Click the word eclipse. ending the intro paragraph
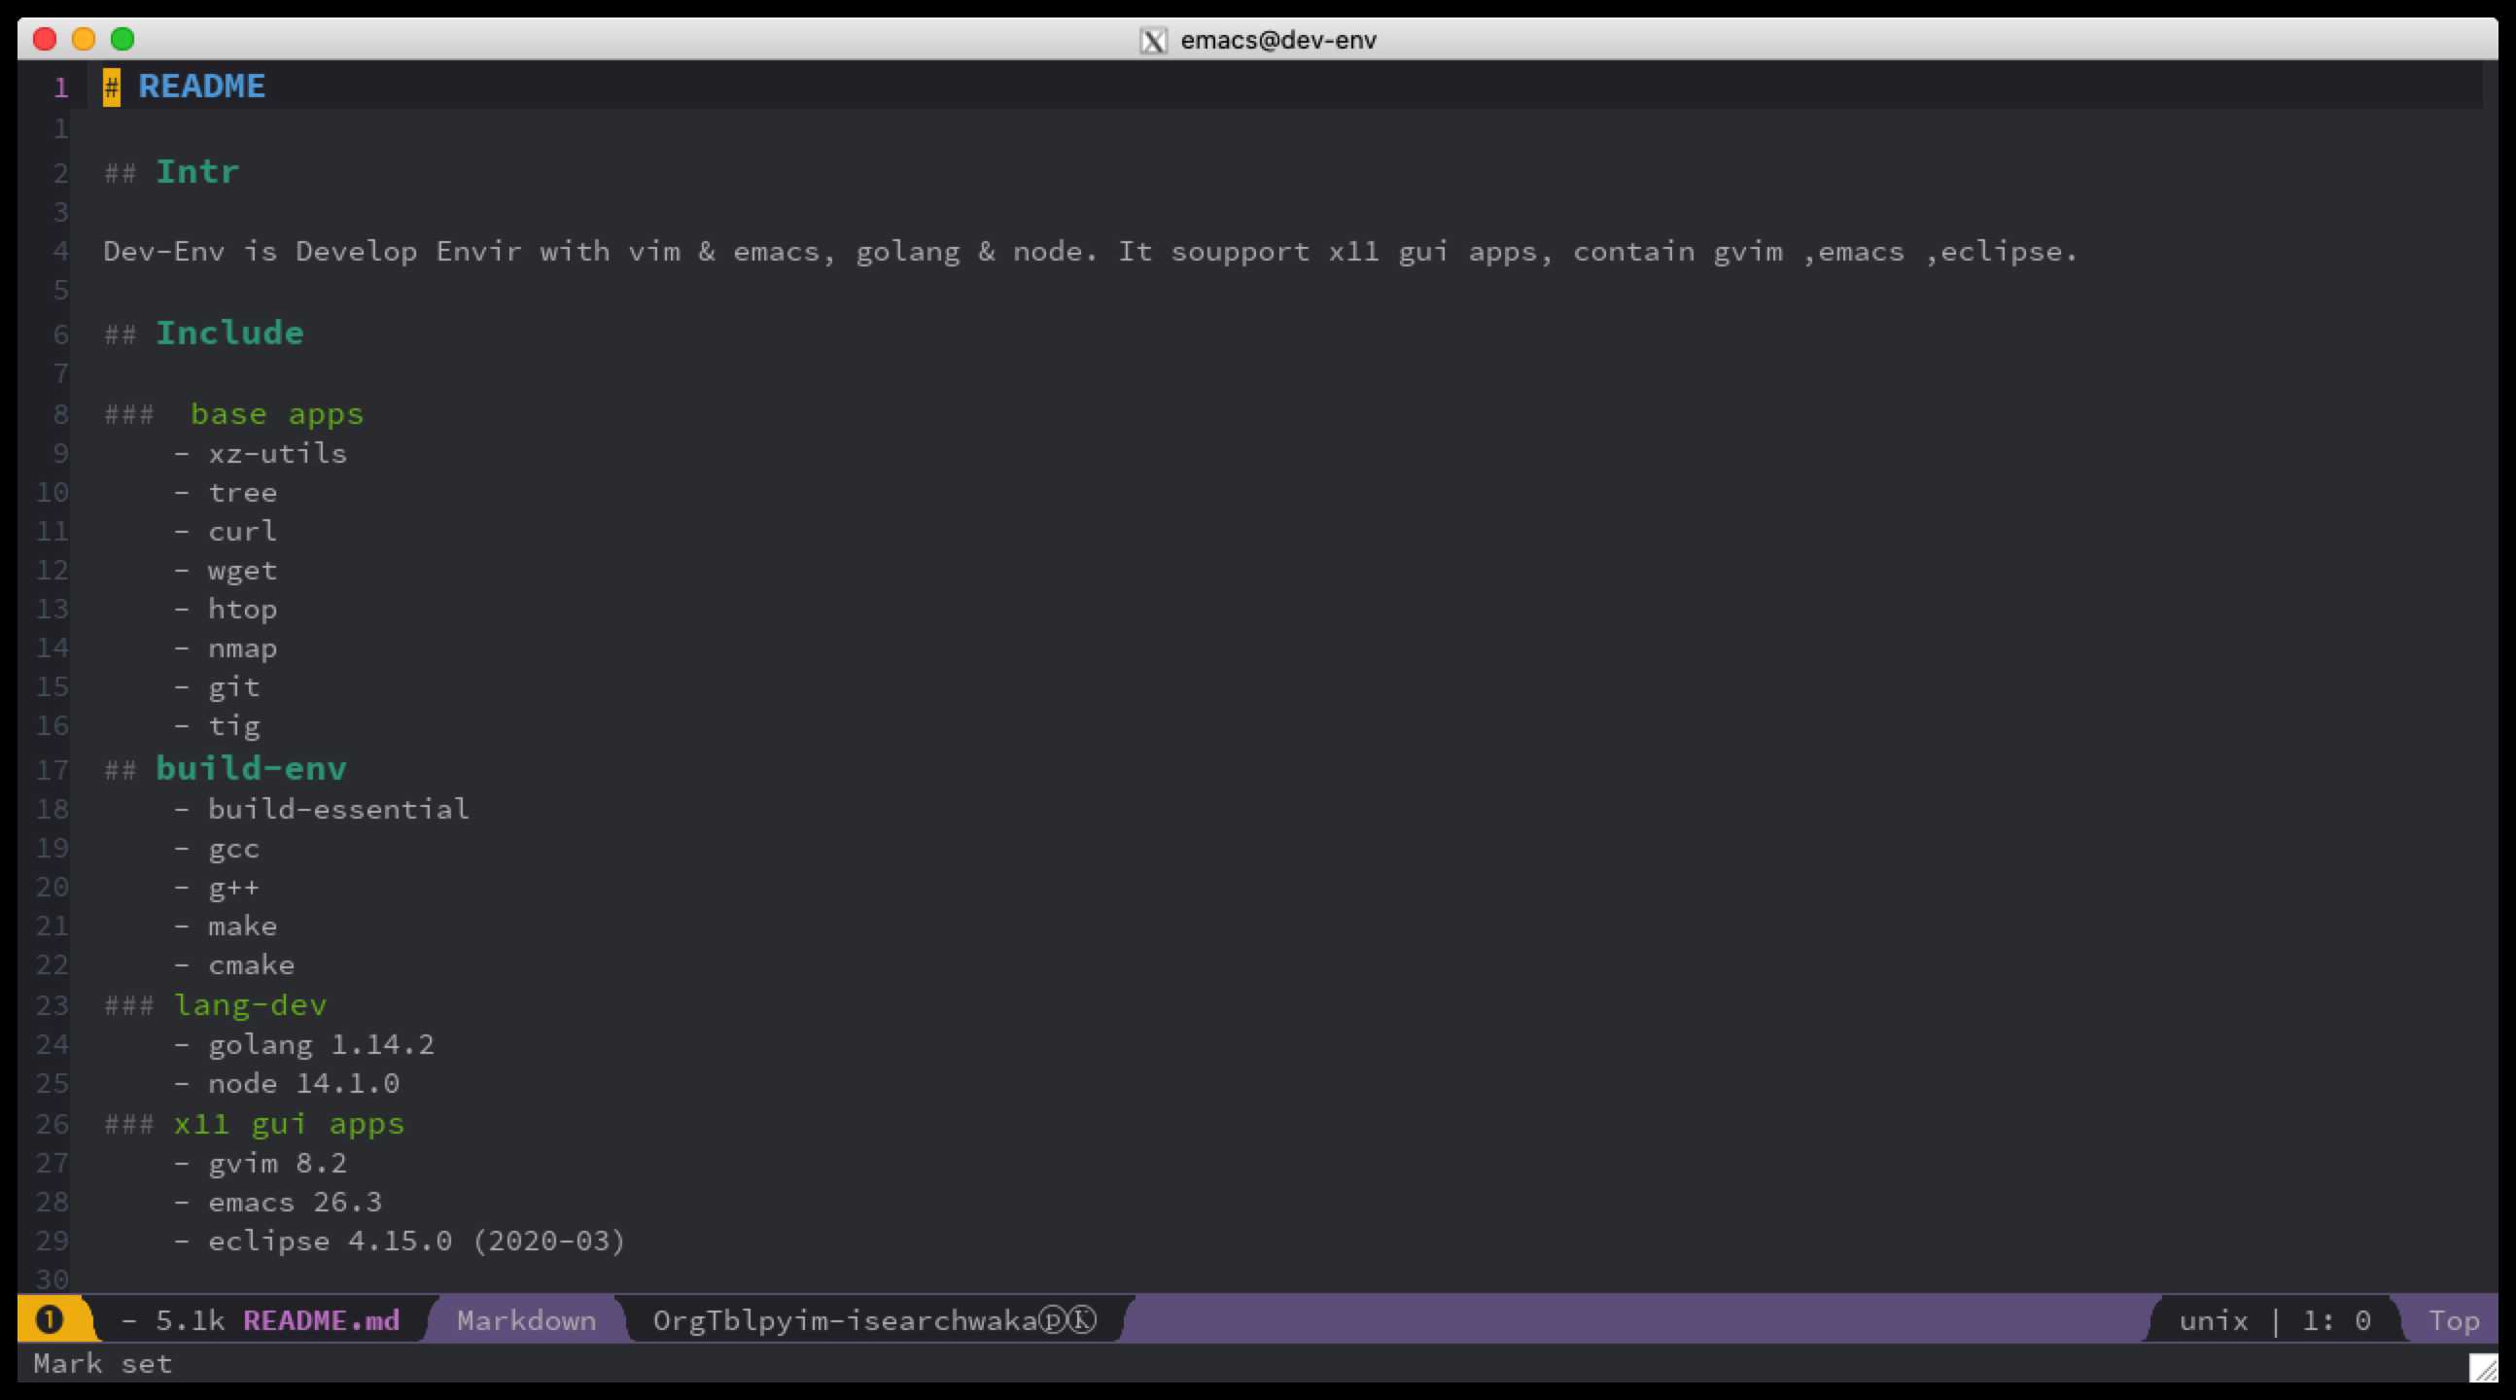The image size is (2516, 1400). coord(2009,252)
